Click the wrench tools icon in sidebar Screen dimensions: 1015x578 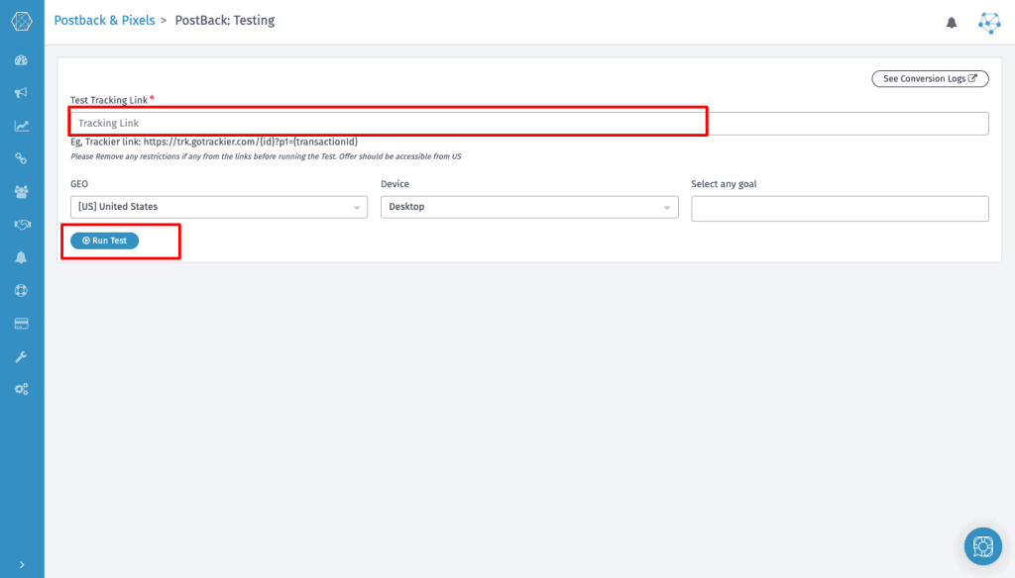point(21,356)
